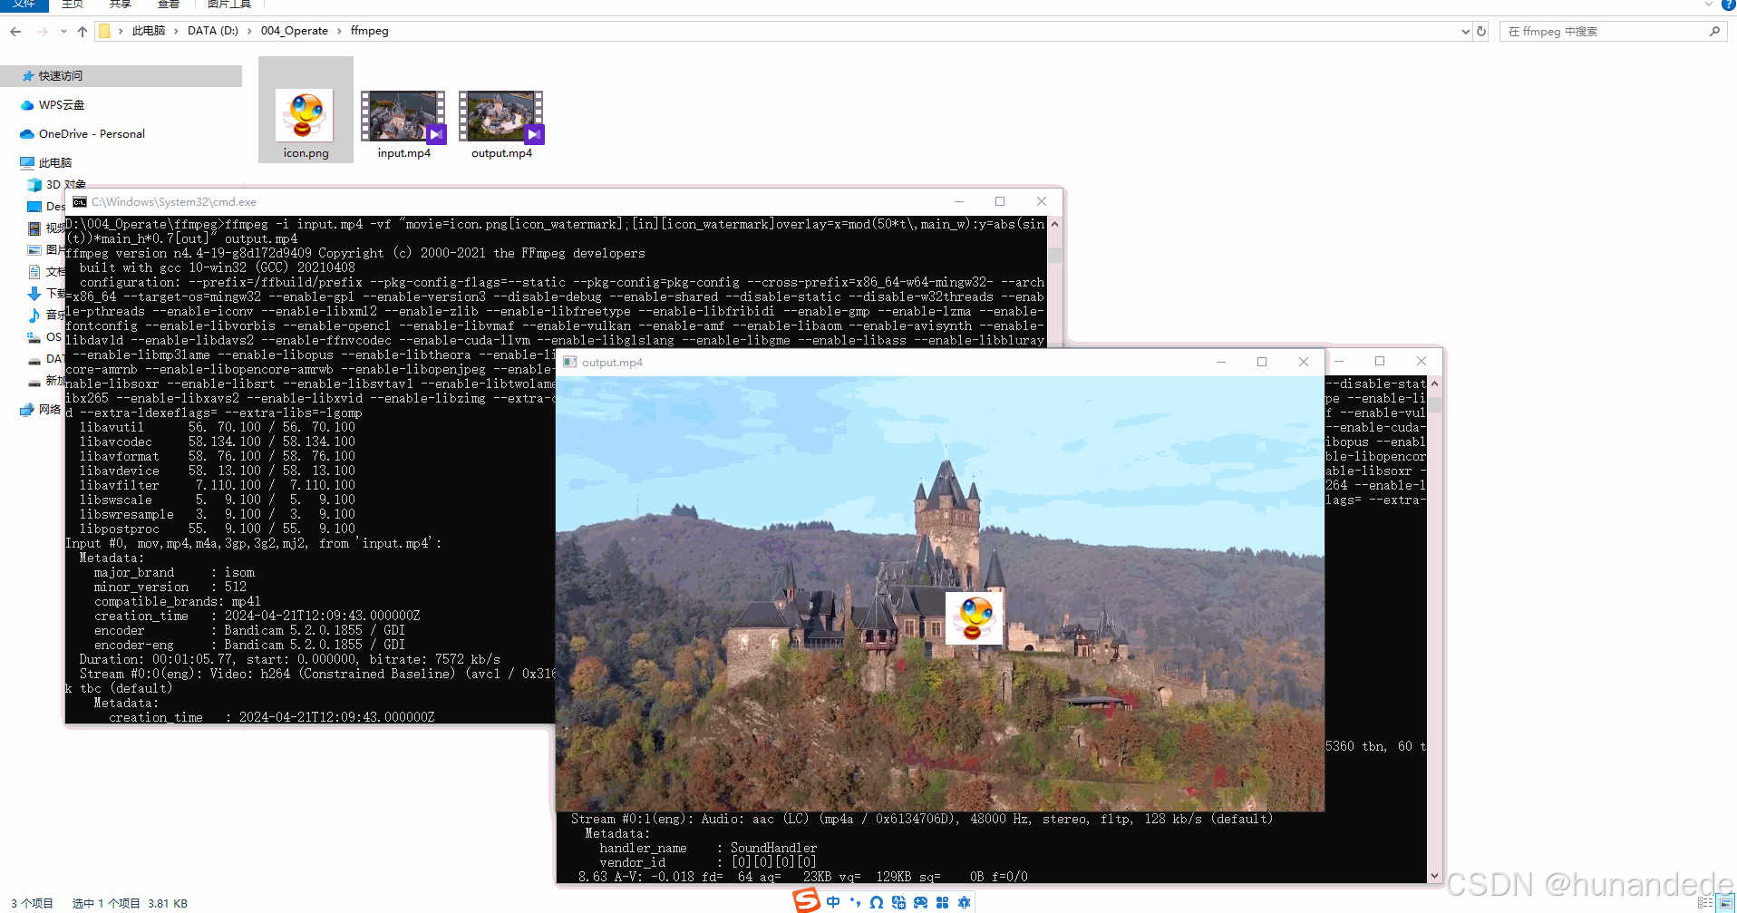
Task: Open the Sogou special symbols picker
Action: click(876, 902)
